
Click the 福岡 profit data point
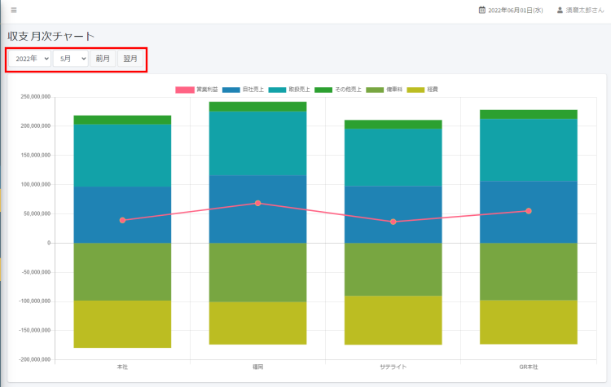[x=257, y=203]
